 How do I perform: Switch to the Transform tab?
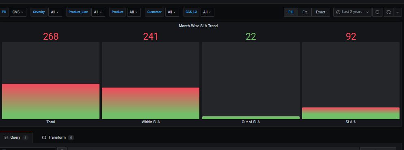pyautogui.click(x=58, y=138)
